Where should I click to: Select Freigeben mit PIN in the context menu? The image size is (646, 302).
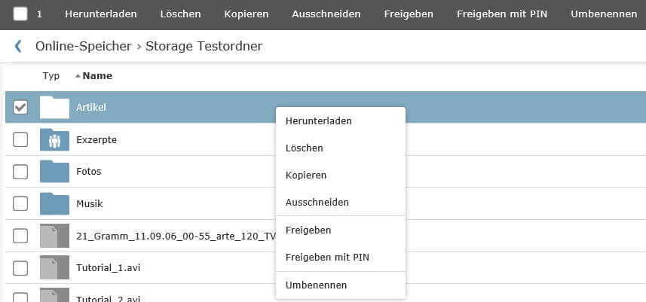pos(327,258)
